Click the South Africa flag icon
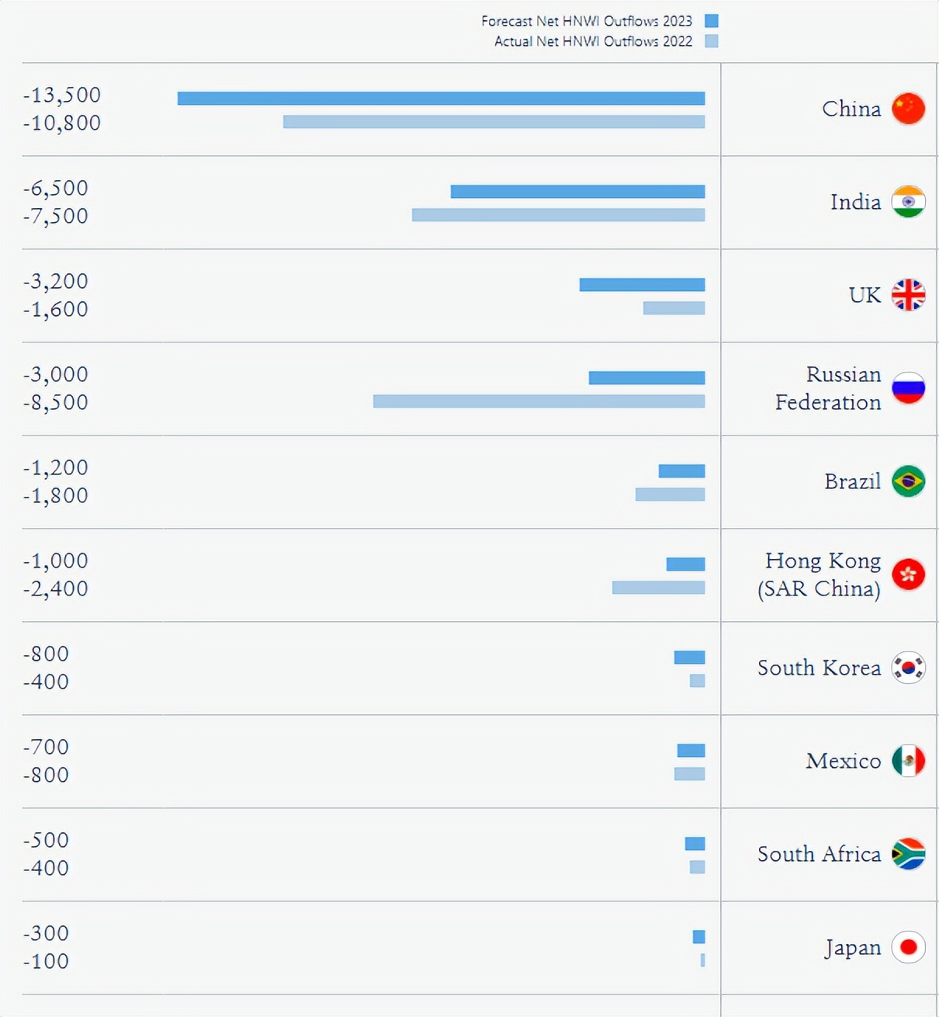939x1017 pixels. pos(908,854)
